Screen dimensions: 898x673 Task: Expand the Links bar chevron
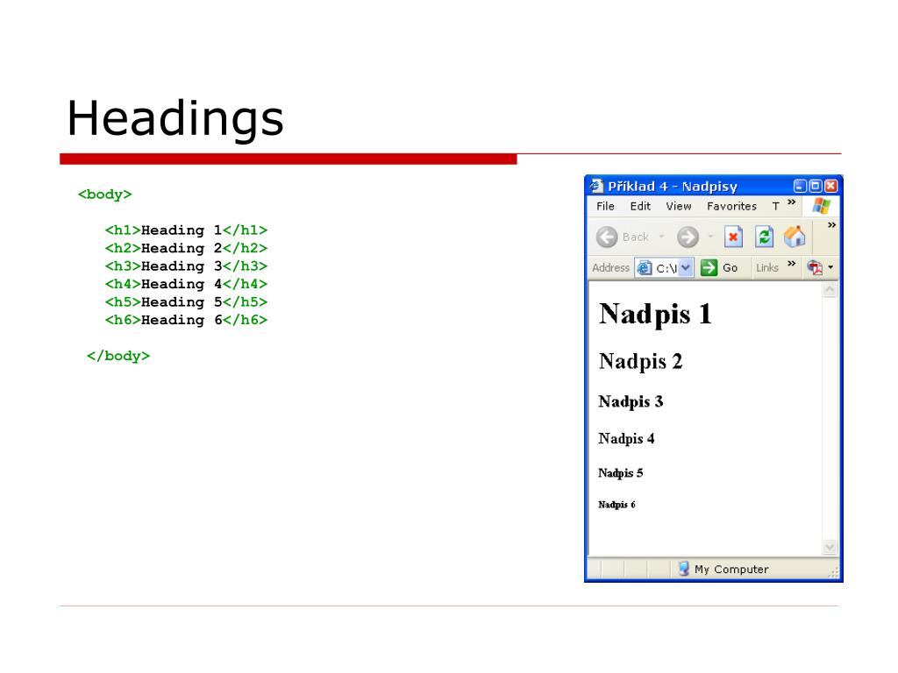(792, 263)
